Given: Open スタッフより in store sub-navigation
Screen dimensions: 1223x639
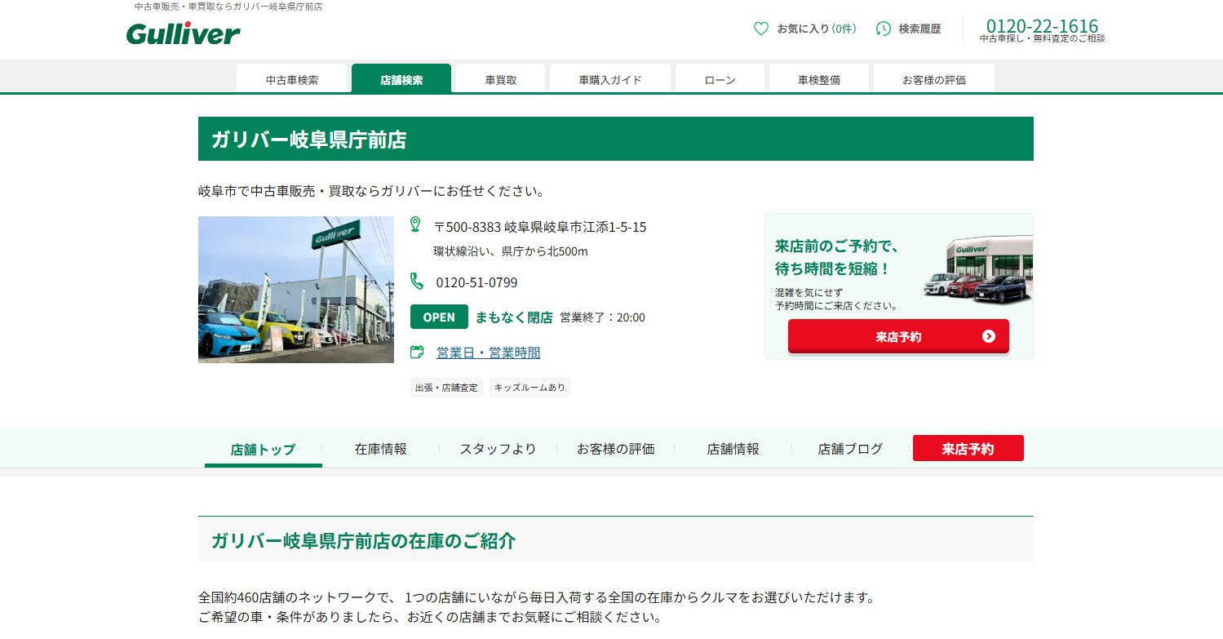Looking at the screenshot, I should tap(498, 449).
